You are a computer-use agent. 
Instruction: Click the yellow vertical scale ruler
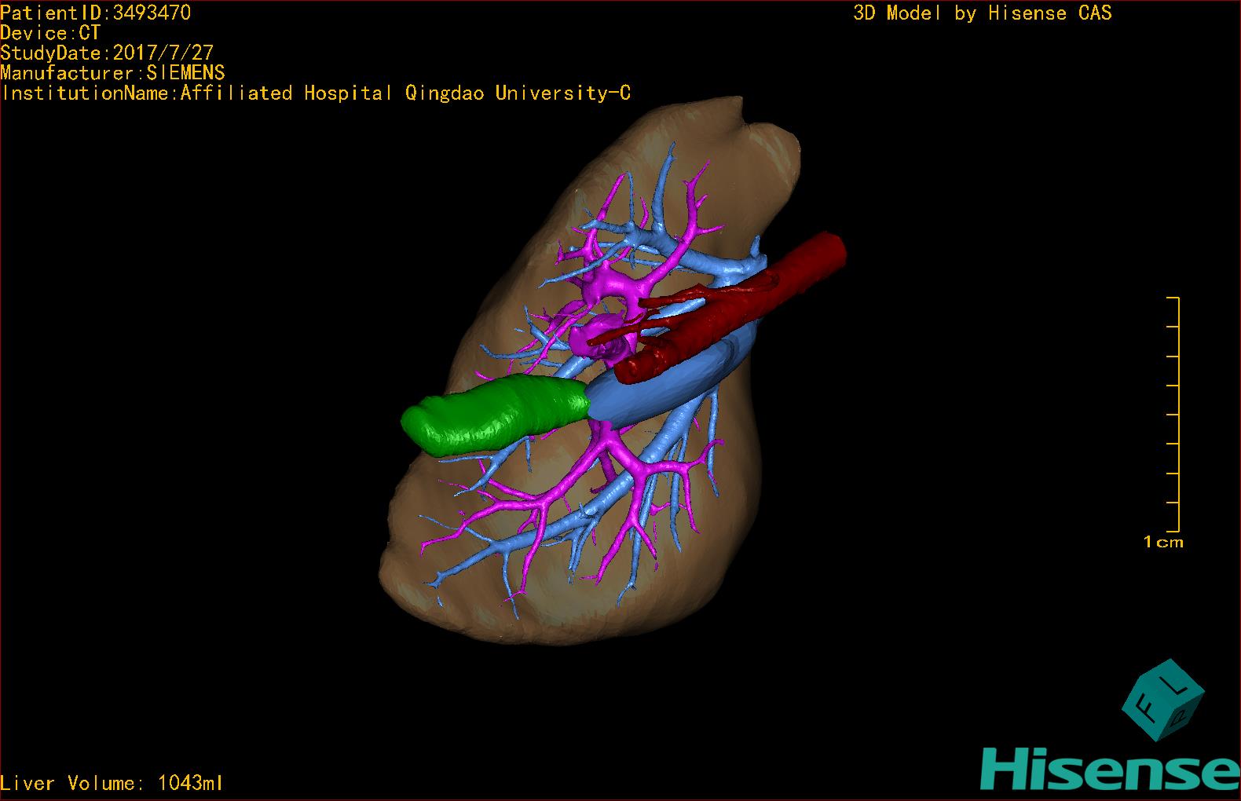click(x=1177, y=415)
